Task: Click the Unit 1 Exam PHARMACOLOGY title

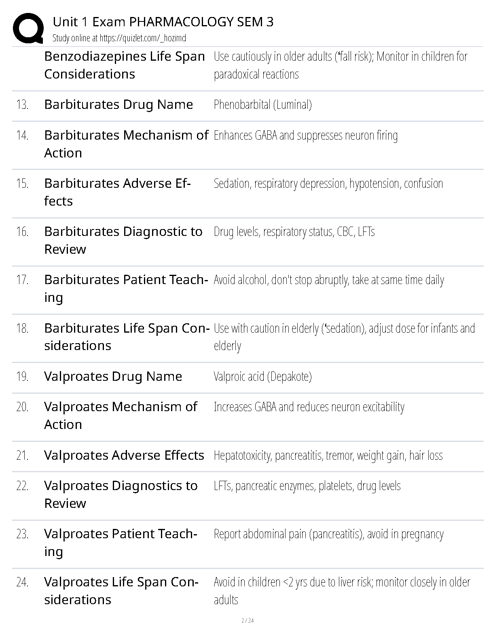Action: 163,22
